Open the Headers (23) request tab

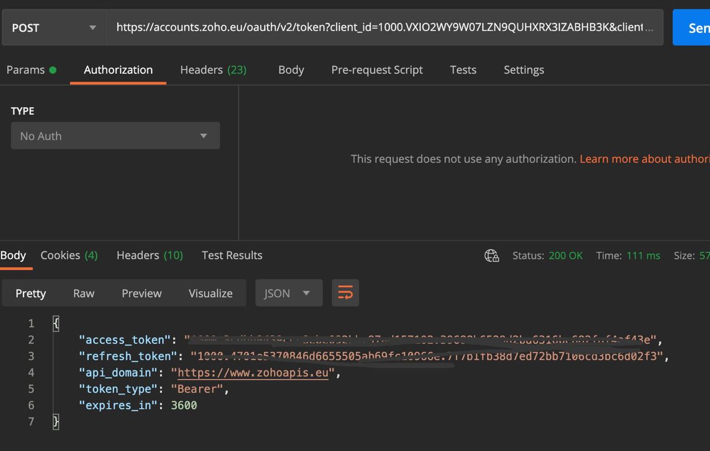(x=214, y=70)
